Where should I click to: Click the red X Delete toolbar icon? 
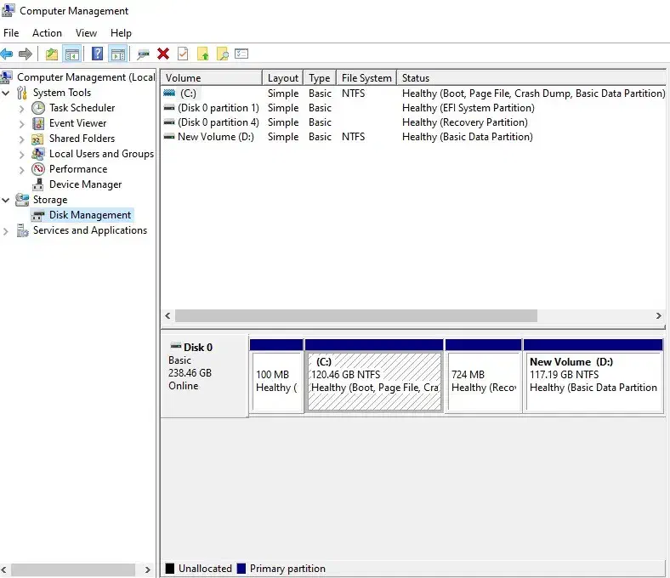(x=163, y=54)
